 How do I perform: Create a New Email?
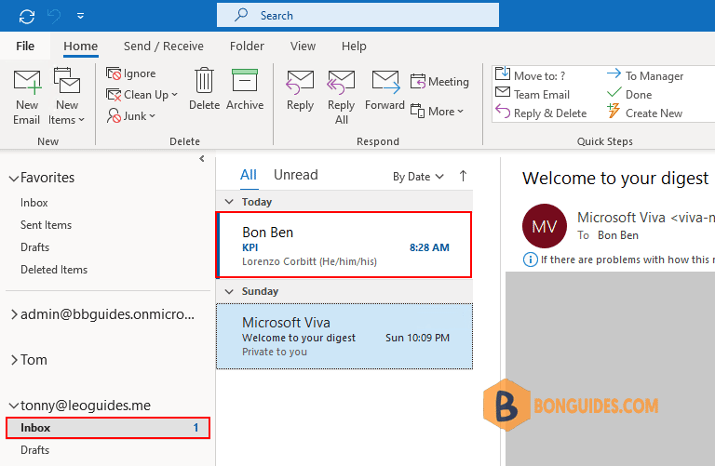point(27,98)
